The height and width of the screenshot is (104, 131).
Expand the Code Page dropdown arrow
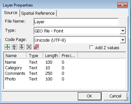123,40
